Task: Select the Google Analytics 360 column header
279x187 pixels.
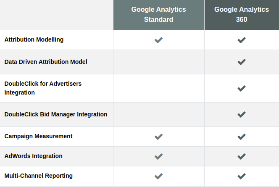Action: click(x=242, y=15)
